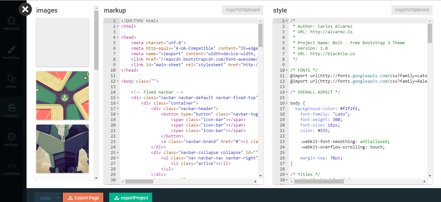441x202 pixels.
Task: Collapse the button fold on markup line 18
Action: pos(118,114)
